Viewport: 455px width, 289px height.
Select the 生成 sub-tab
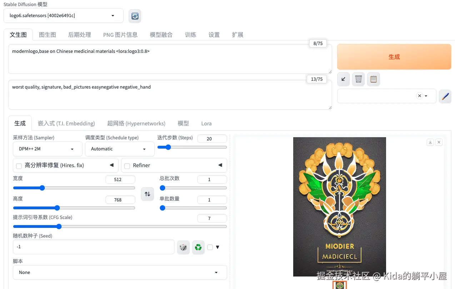tap(20, 123)
